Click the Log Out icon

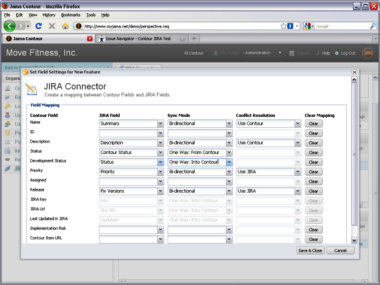click(x=337, y=53)
